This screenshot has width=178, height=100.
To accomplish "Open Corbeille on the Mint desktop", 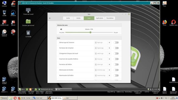I will pos(28,34).
